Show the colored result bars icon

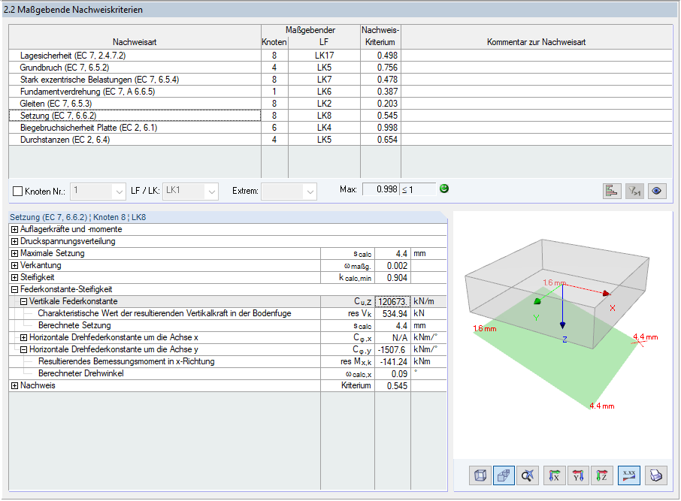click(612, 191)
